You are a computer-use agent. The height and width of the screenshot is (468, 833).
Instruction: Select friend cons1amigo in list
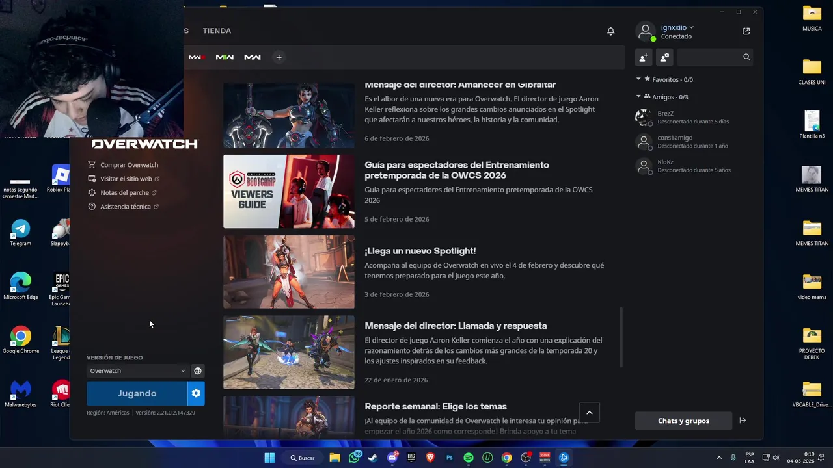pyautogui.click(x=693, y=142)
